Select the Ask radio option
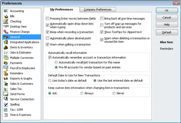 tap(50, 93)
